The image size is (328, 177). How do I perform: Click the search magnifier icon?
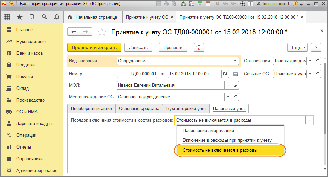44,17
